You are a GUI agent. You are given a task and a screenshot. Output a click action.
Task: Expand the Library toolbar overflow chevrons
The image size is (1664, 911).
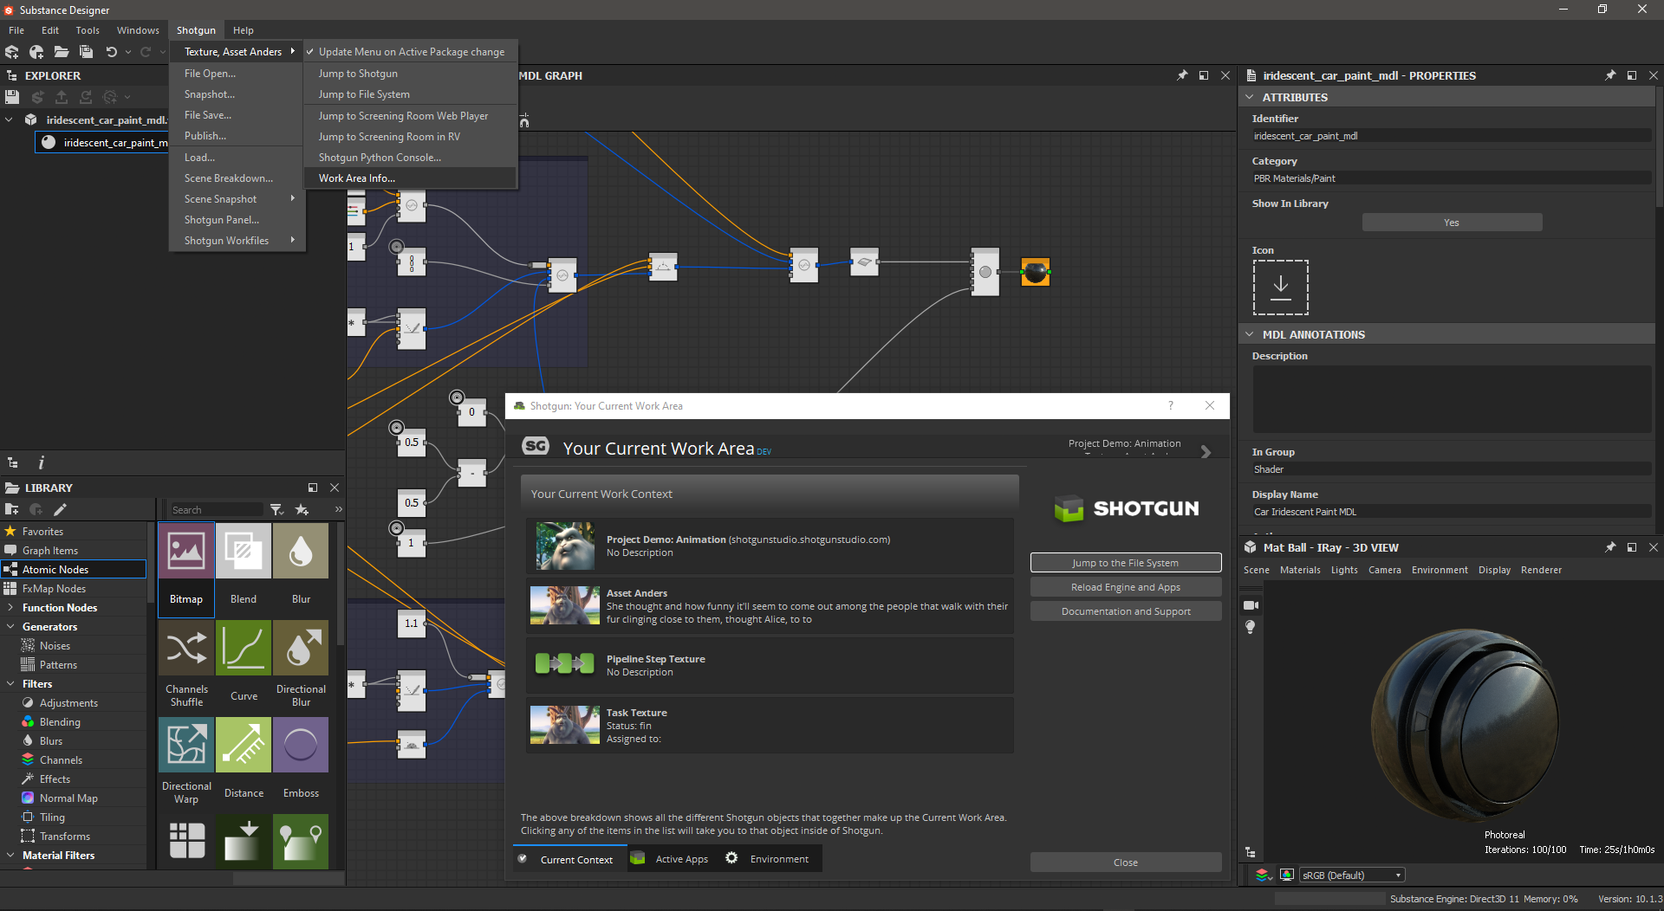[338, 509]
